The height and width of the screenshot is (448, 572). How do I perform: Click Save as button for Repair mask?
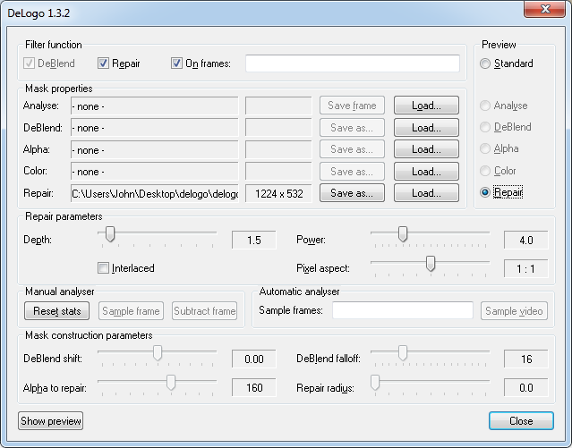(x=353, y=193)
